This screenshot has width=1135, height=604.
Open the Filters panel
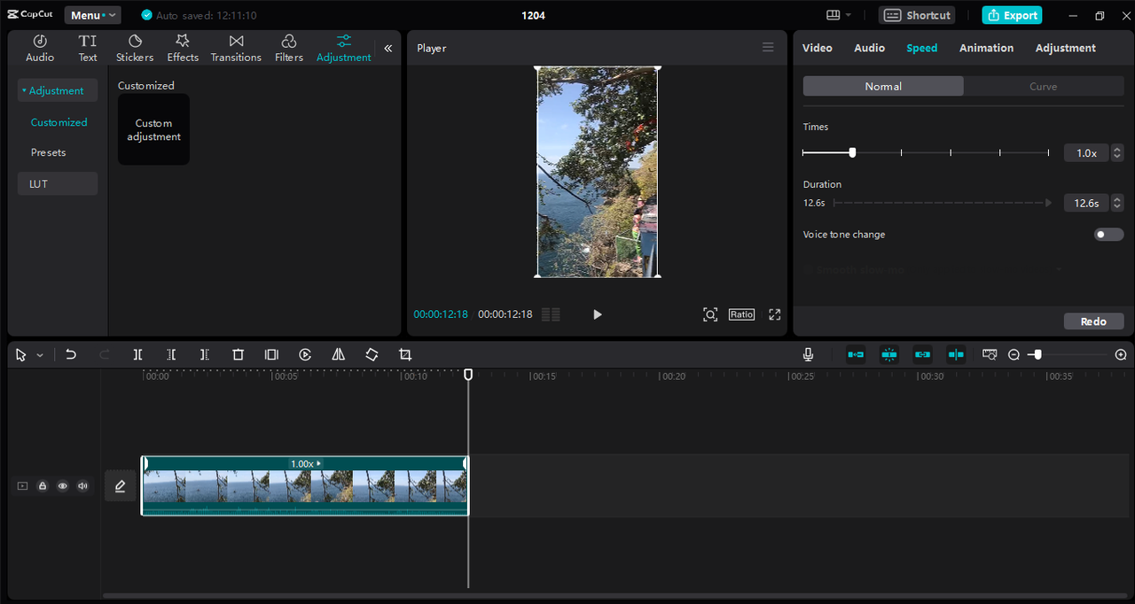[x=289, y=48]
